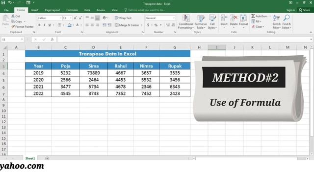
Task: Switch to the Page Layout tab
Action: pos(52,10)
